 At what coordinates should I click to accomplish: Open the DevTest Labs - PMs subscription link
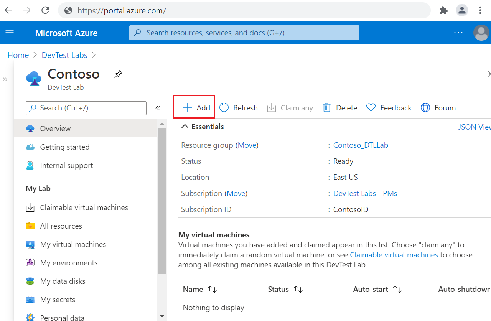[x=365, y=193]
